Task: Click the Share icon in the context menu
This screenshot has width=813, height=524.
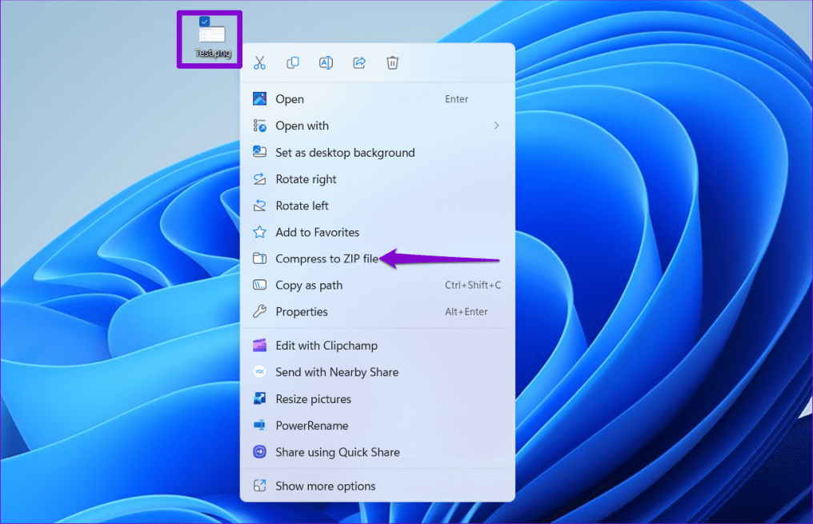Action: tap(358, 62)
